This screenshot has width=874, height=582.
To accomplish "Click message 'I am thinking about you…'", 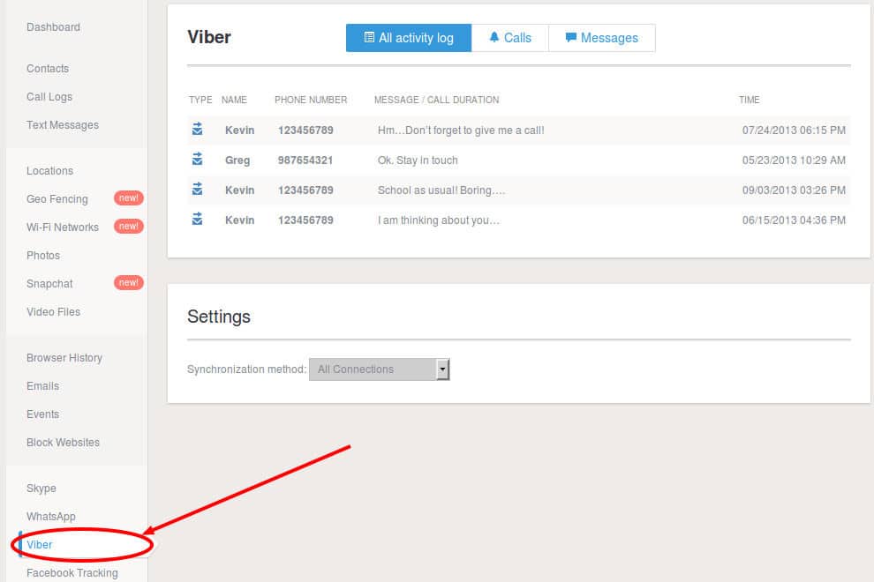I will 439,220.
